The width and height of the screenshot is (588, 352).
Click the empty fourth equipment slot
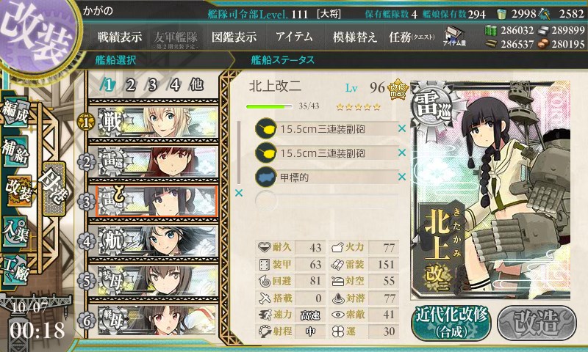[x=326, y=201]
